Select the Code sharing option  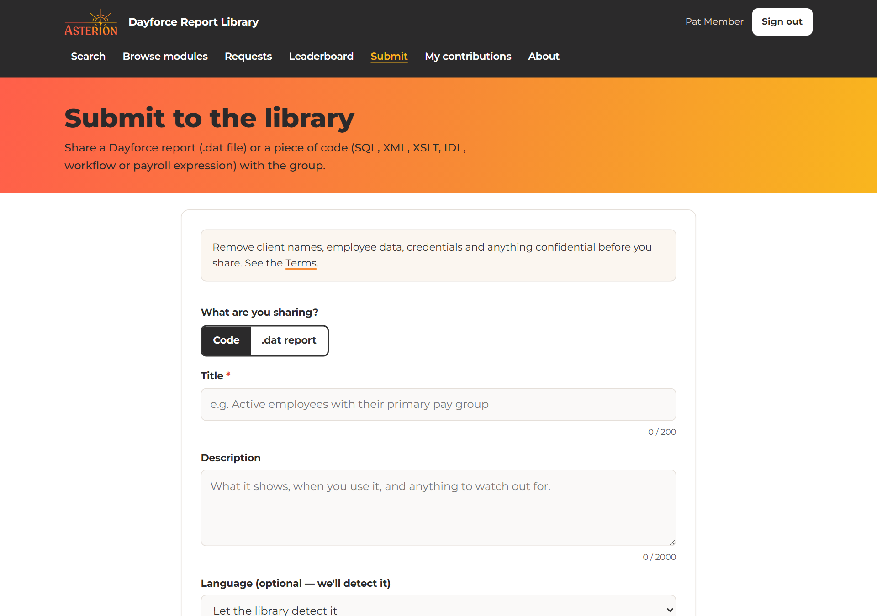pyautogui.click(x=226, y=340)
